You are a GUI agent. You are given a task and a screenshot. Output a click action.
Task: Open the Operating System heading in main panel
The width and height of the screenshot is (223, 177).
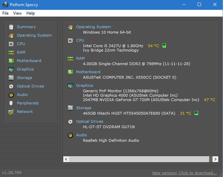tap(93, 27)
